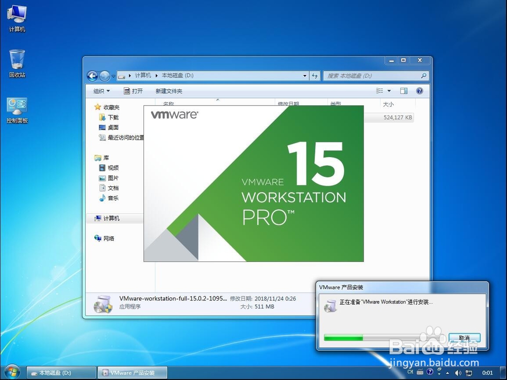
Task: Click the 0:01 system clock
Action: tap(488, 373)
